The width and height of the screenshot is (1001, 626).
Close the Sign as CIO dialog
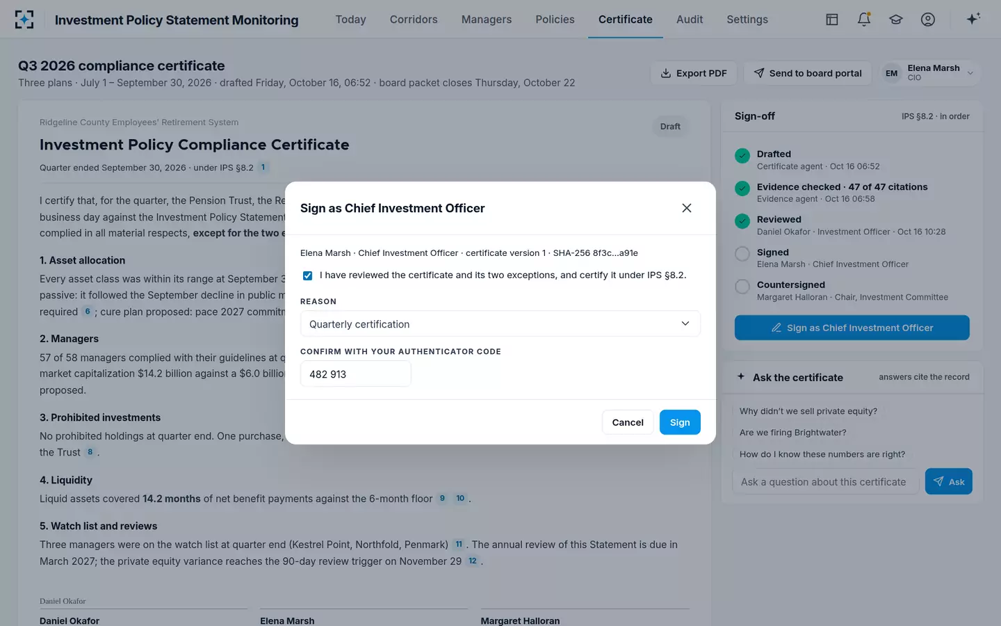click(x=687, y=208)
